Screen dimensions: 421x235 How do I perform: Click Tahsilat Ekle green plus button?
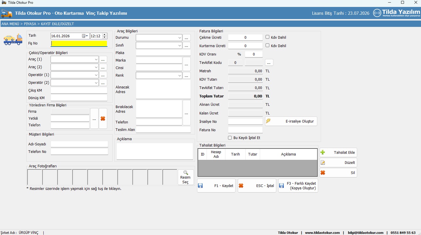click(338, 153)
